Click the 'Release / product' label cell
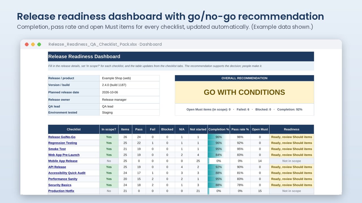Screen dimensions: 362x203 74,78
